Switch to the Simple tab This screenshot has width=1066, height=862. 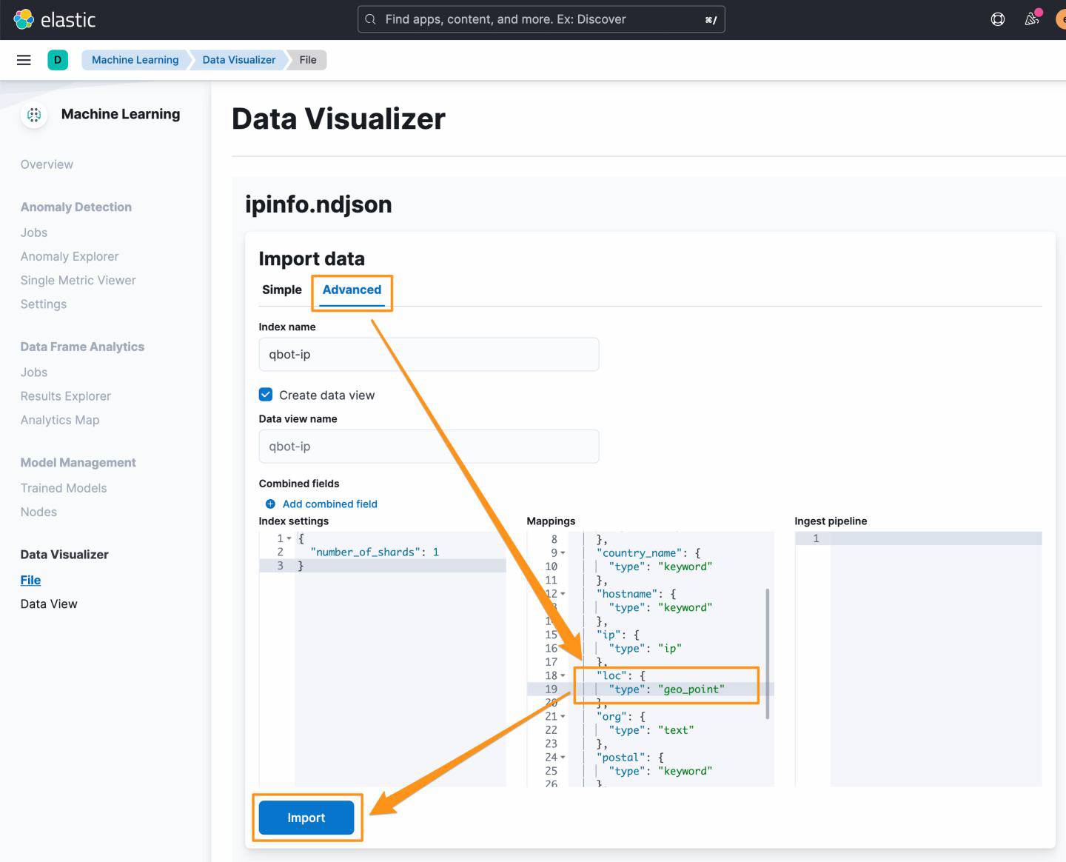[x=281, y=290]
